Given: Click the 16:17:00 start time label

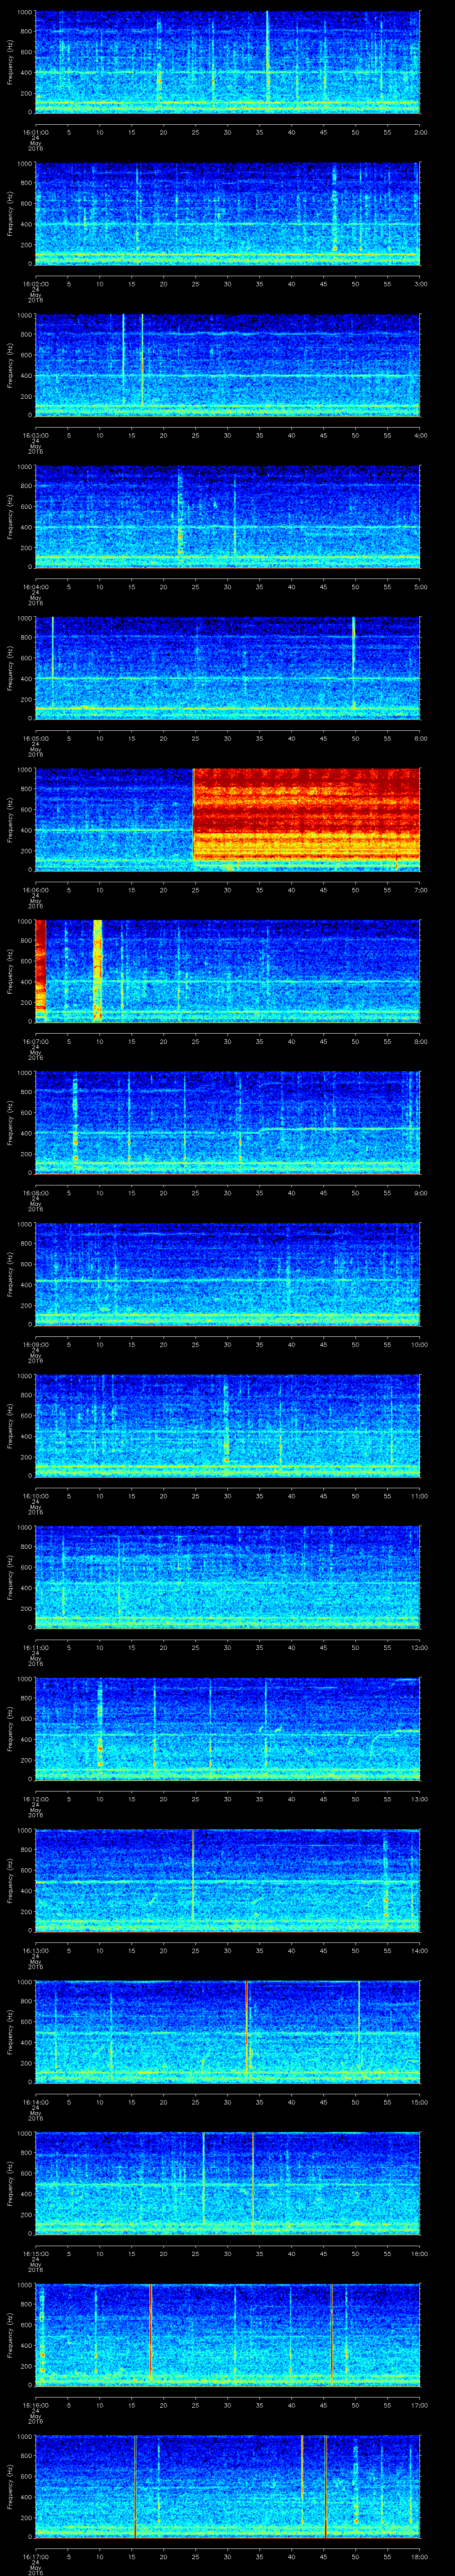Looking at the screenshot, I should 36,2556.
